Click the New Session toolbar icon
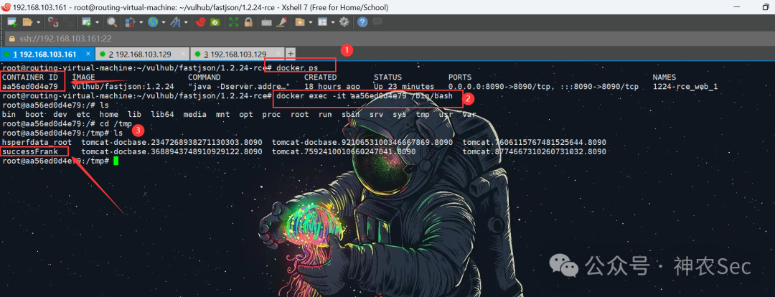This screenshot has height=297, width=775. (x=12, y=22)
